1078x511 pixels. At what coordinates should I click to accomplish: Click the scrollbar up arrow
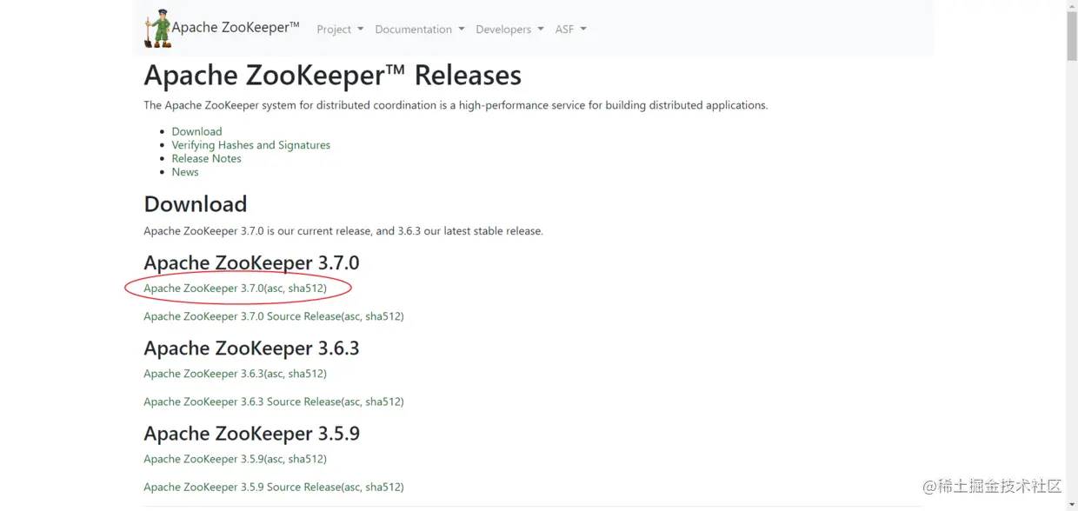point(1072,6)
